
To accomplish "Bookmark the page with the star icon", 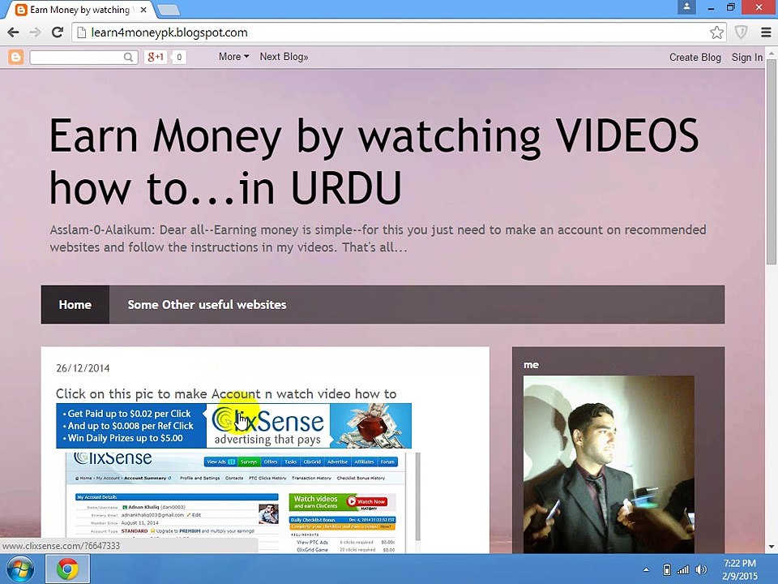I will (x=716, y=32).
